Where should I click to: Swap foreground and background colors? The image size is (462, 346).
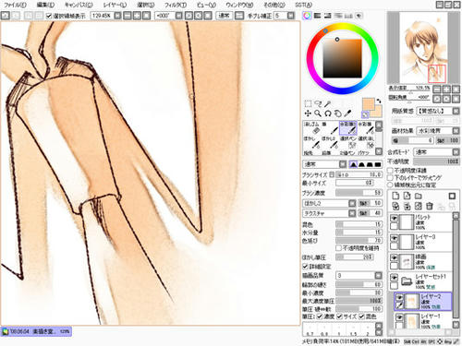tap(379, 101)
